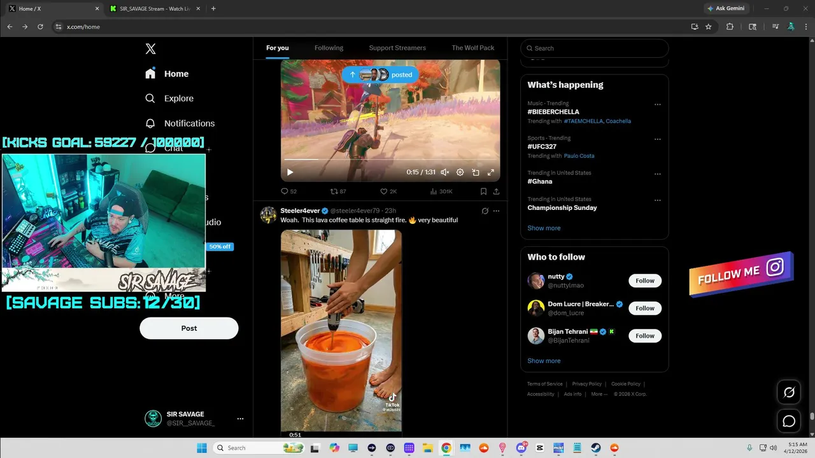This screenshot has height=458, width=815.
Task: Repost the post with 87 reposts
Action: pos(338,191)
